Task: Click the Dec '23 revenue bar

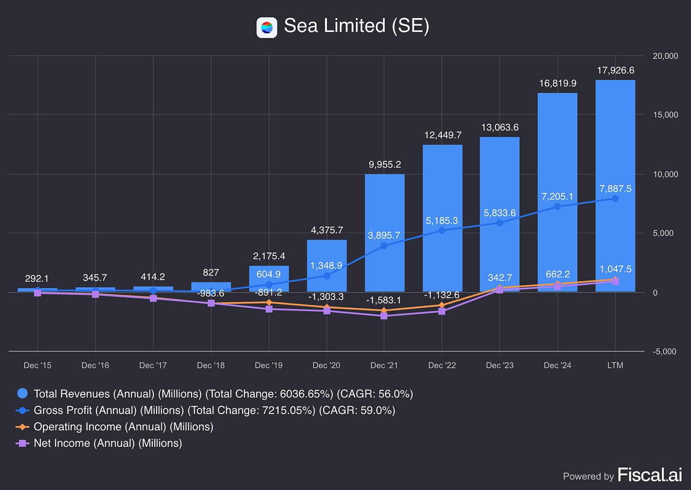Action: (499, 214)
